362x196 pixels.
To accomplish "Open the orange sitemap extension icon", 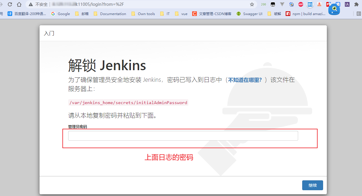I will tap(319, 4).
